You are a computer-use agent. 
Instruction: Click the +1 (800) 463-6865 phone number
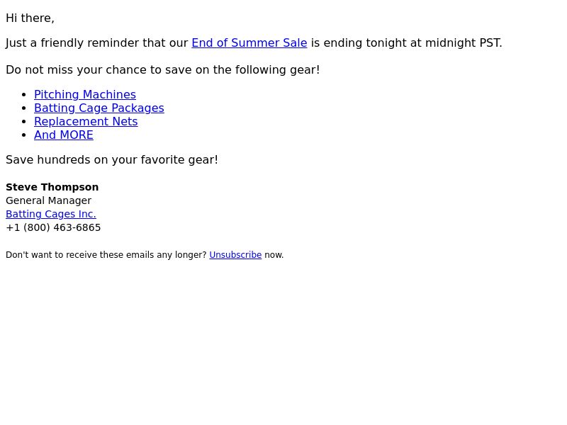coord(53,227)
